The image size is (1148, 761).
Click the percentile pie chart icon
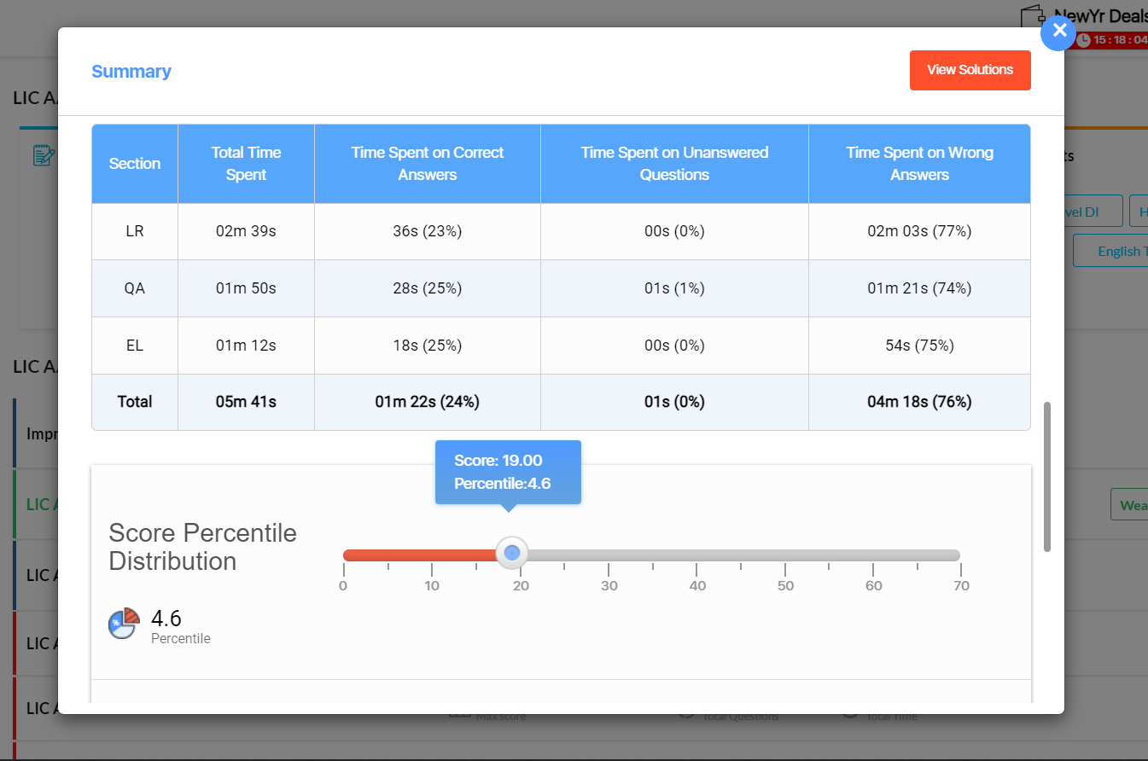[122, 624]
